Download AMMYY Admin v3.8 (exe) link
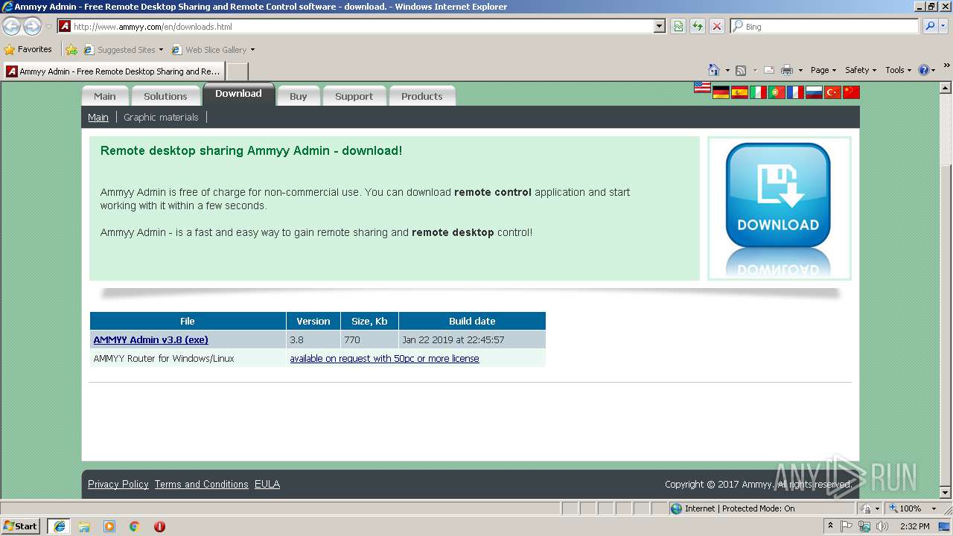 point(151,339)
